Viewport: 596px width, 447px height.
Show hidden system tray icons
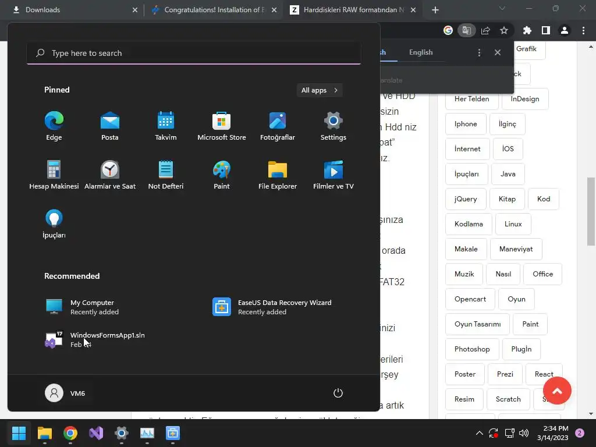click(480, 433)
